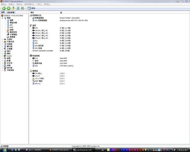Click the Windows Start orb
The image size is (190, 152).
(x=4, y=150)
